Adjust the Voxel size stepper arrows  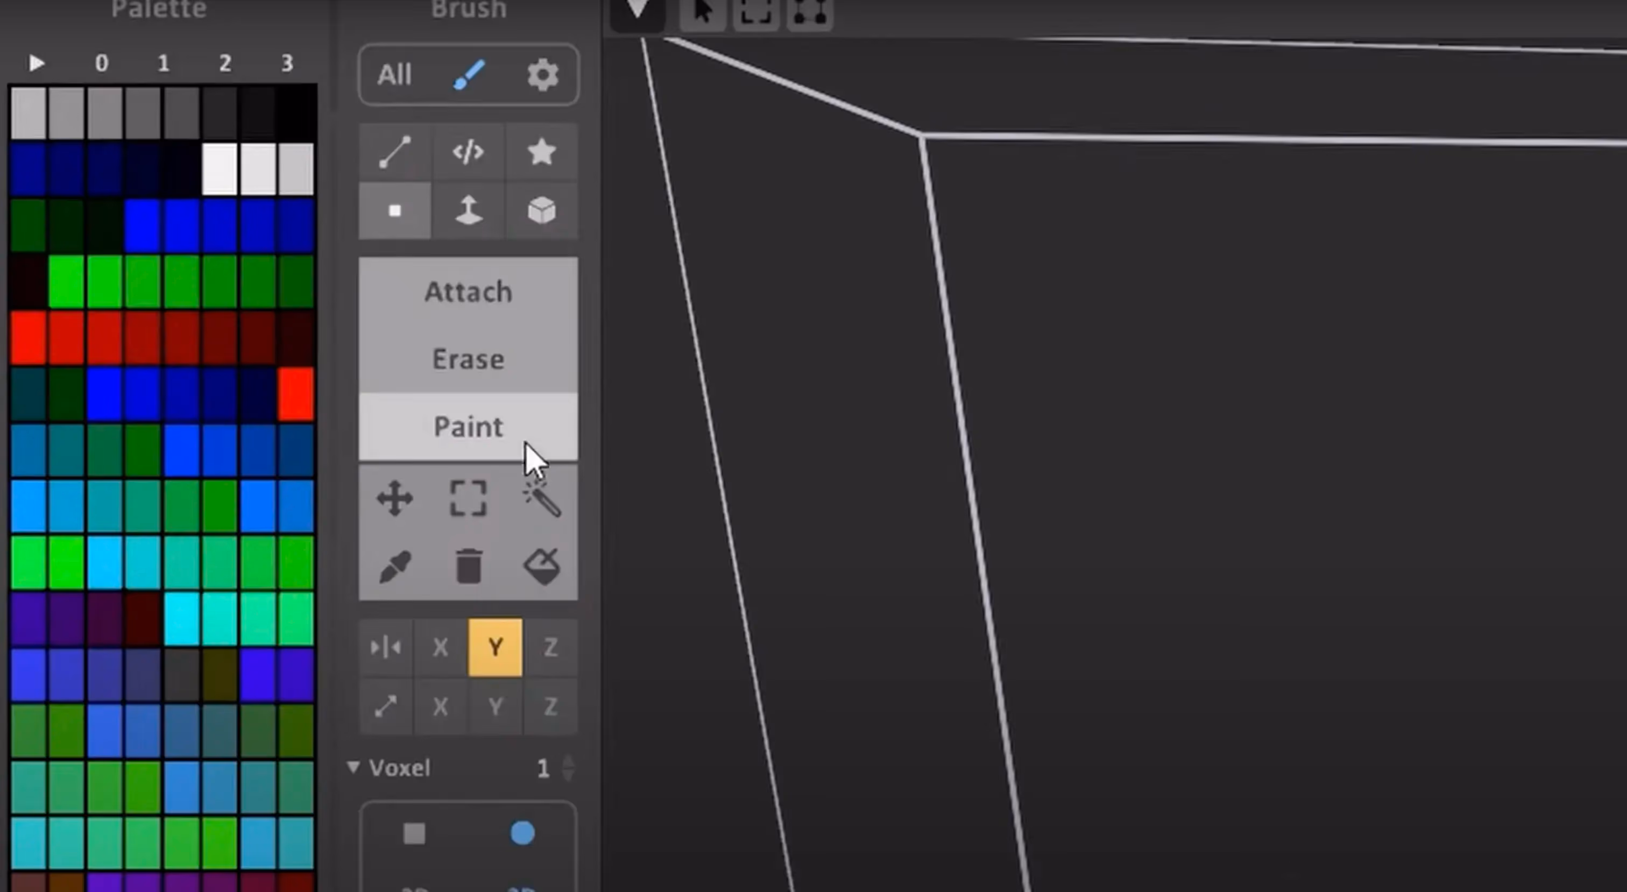pos(568,768)
